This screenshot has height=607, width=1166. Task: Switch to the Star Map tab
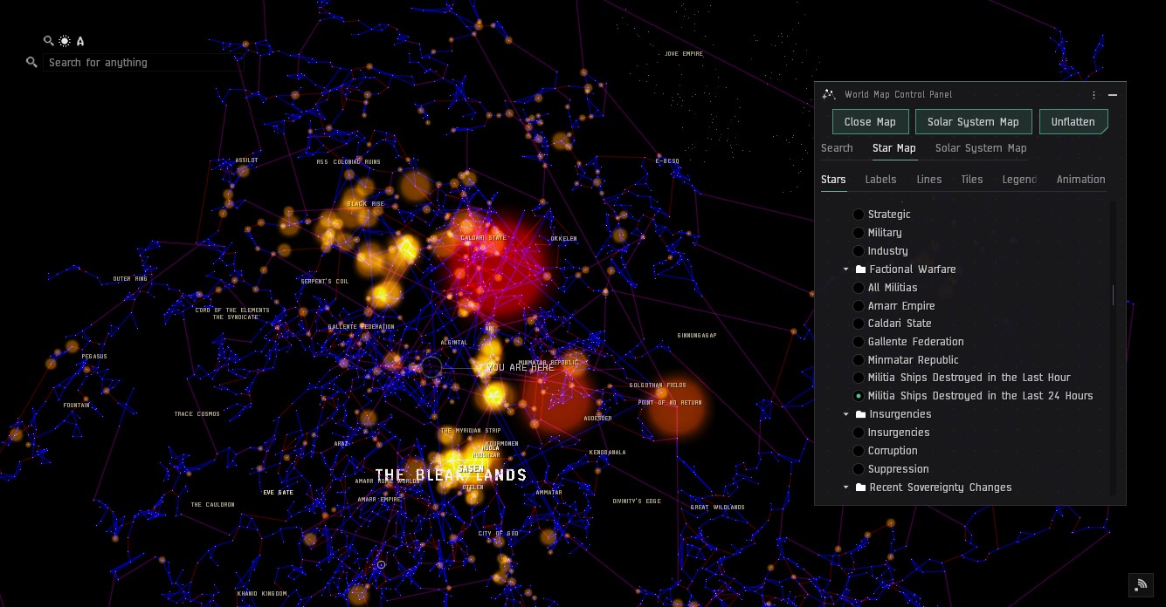(x=894, y=148)
